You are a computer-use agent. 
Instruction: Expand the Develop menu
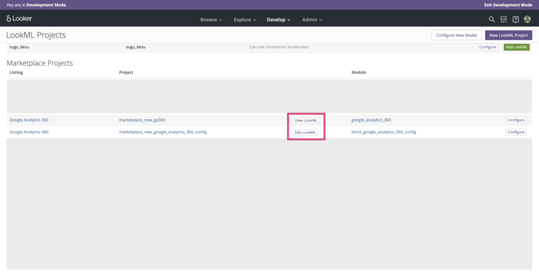(x=278, y=20)
